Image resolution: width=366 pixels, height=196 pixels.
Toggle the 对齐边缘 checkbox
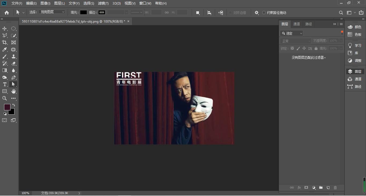tap(230, 12)
